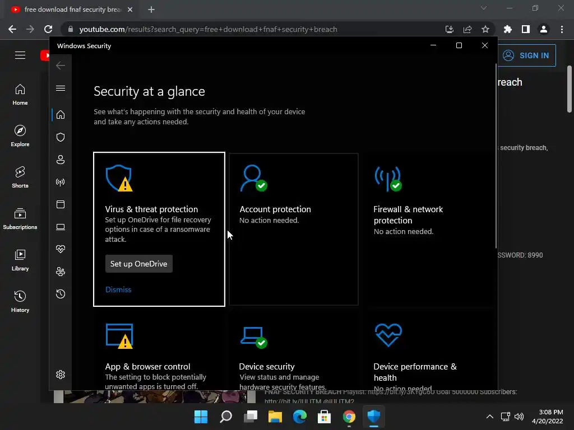Click App & browser window warning icon

(119, 336)
